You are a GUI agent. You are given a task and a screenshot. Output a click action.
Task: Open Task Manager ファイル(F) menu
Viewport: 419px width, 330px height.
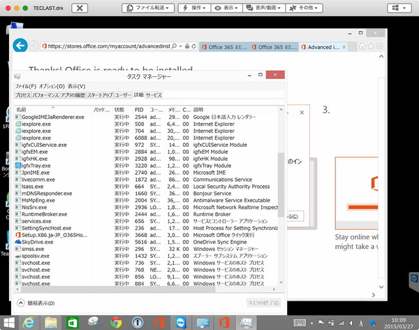click(x=25, y=86)
